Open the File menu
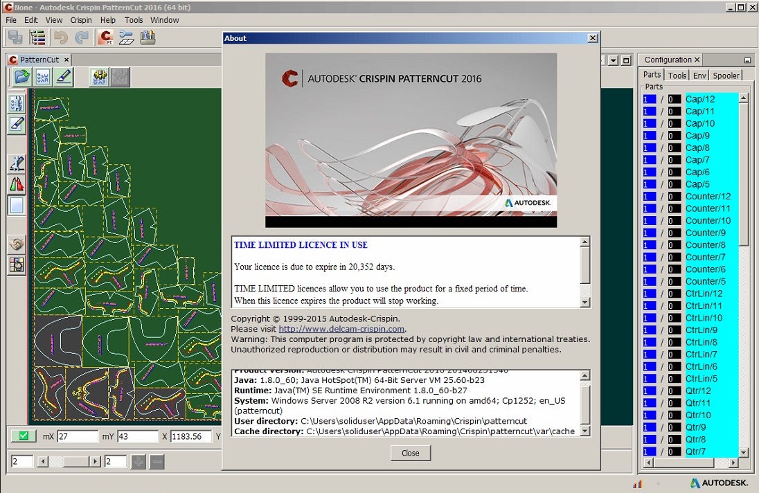The image size is (759, 493). (11, 20)
